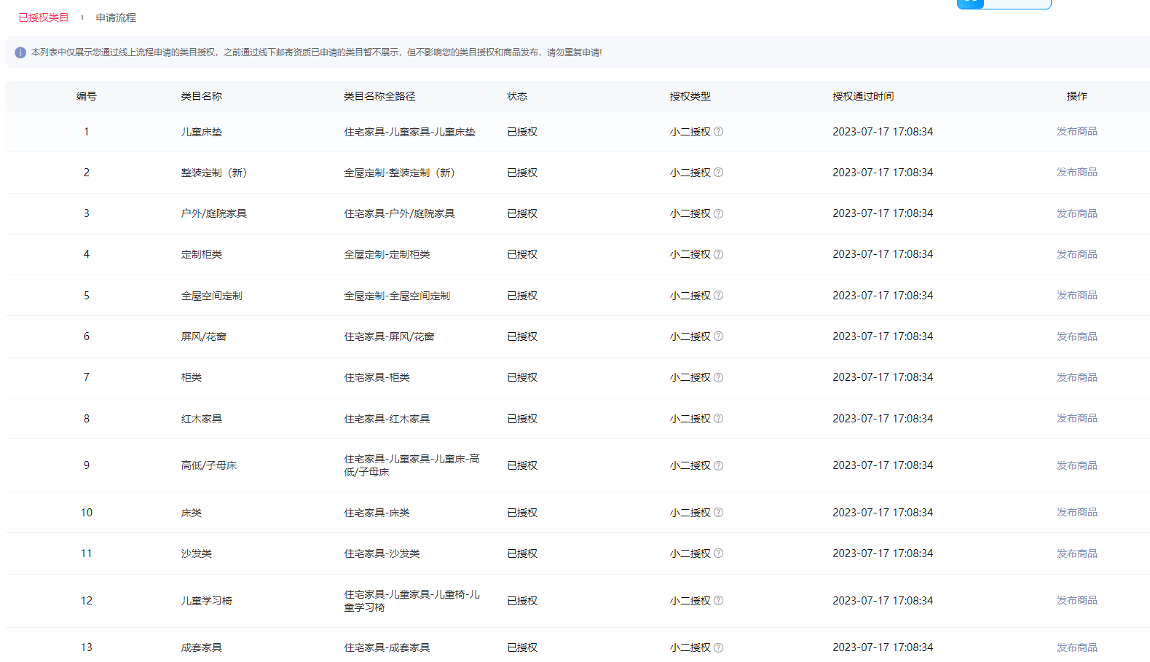
Task: Click 发布商品 for 屏风/花窗 row
Action: click(x=1076, y=336)
